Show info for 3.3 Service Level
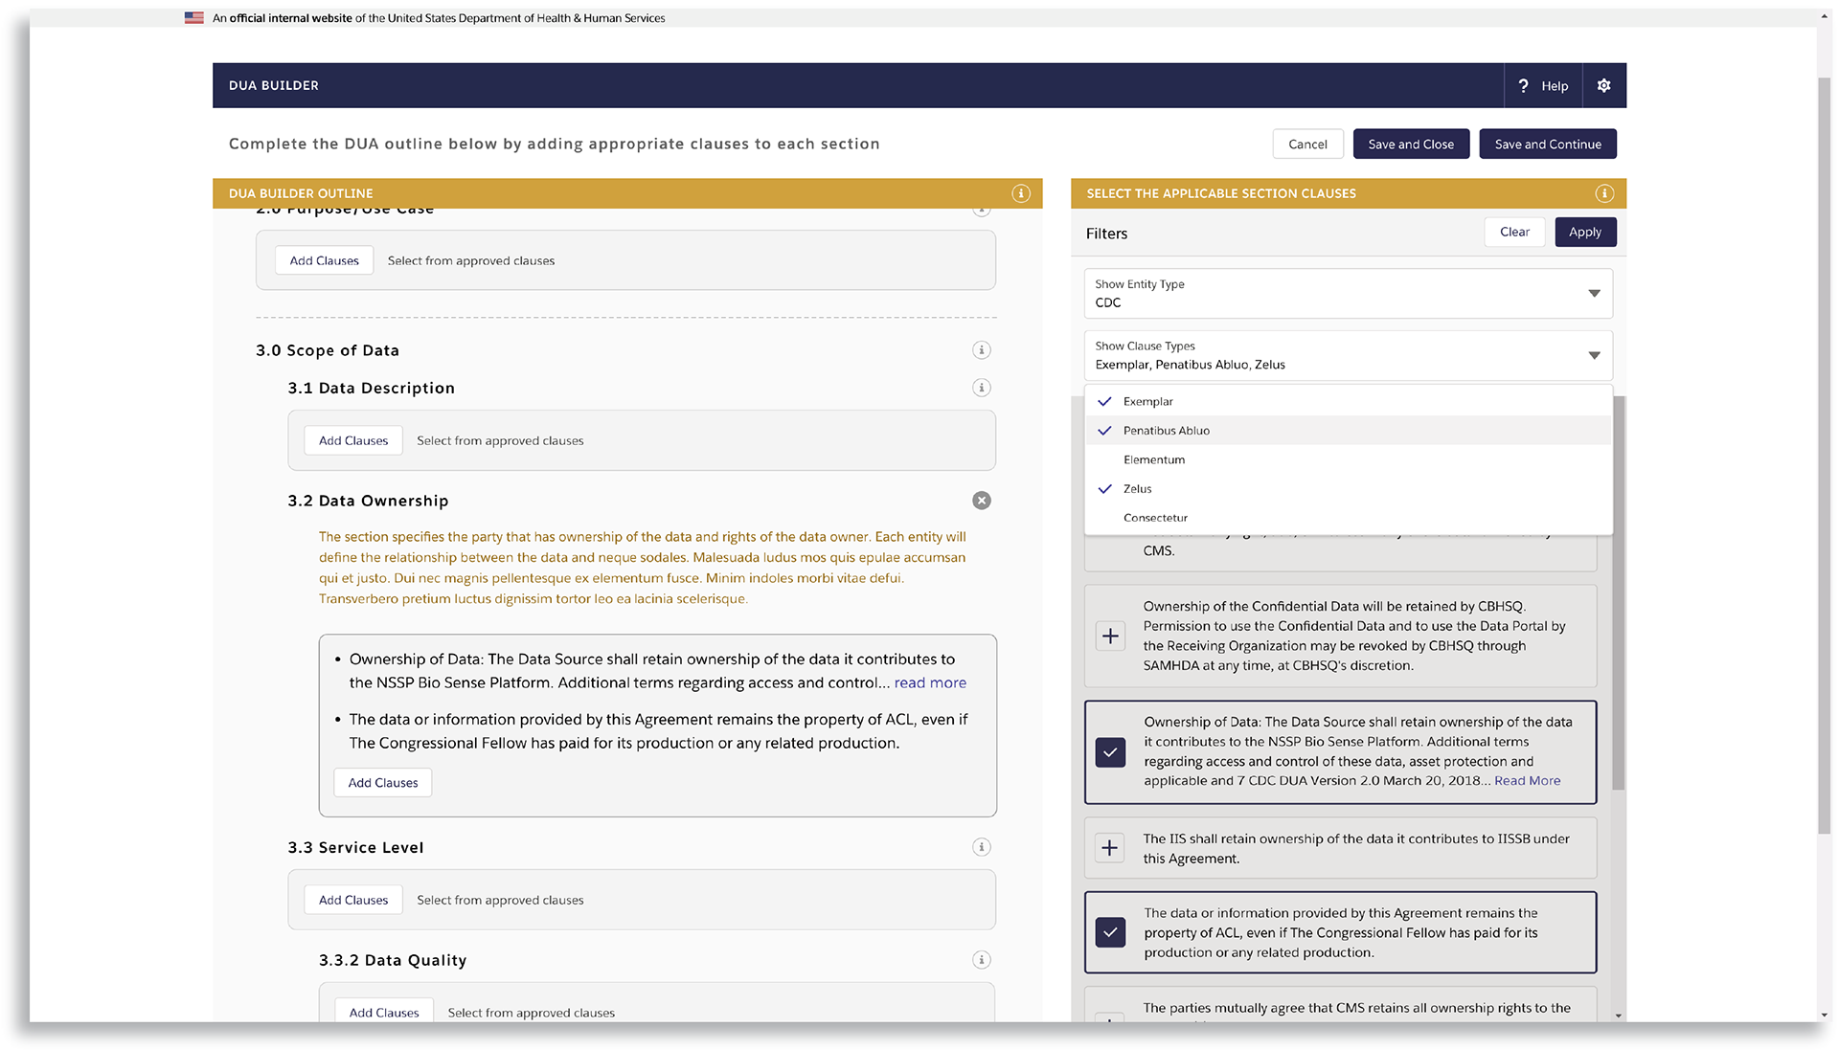 pyautogui.click(x=981, y=847)
